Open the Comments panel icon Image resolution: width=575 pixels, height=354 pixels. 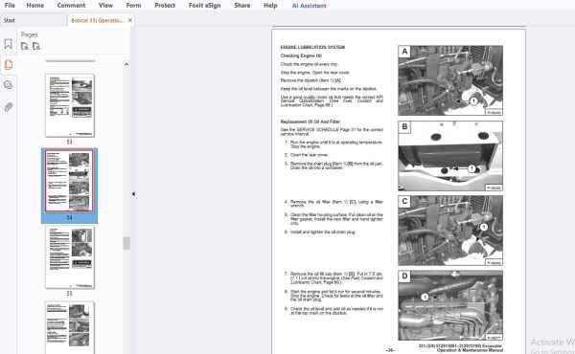pos(8,85)
